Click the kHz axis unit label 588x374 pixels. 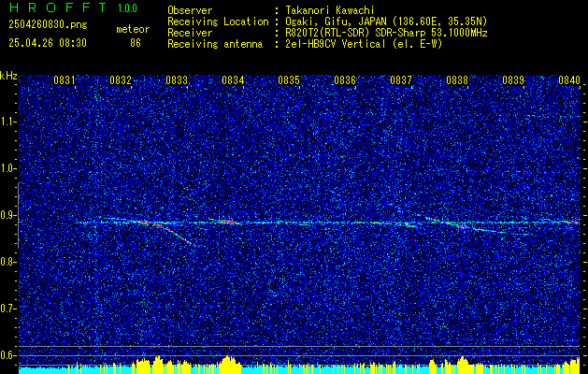coord(8,76)
